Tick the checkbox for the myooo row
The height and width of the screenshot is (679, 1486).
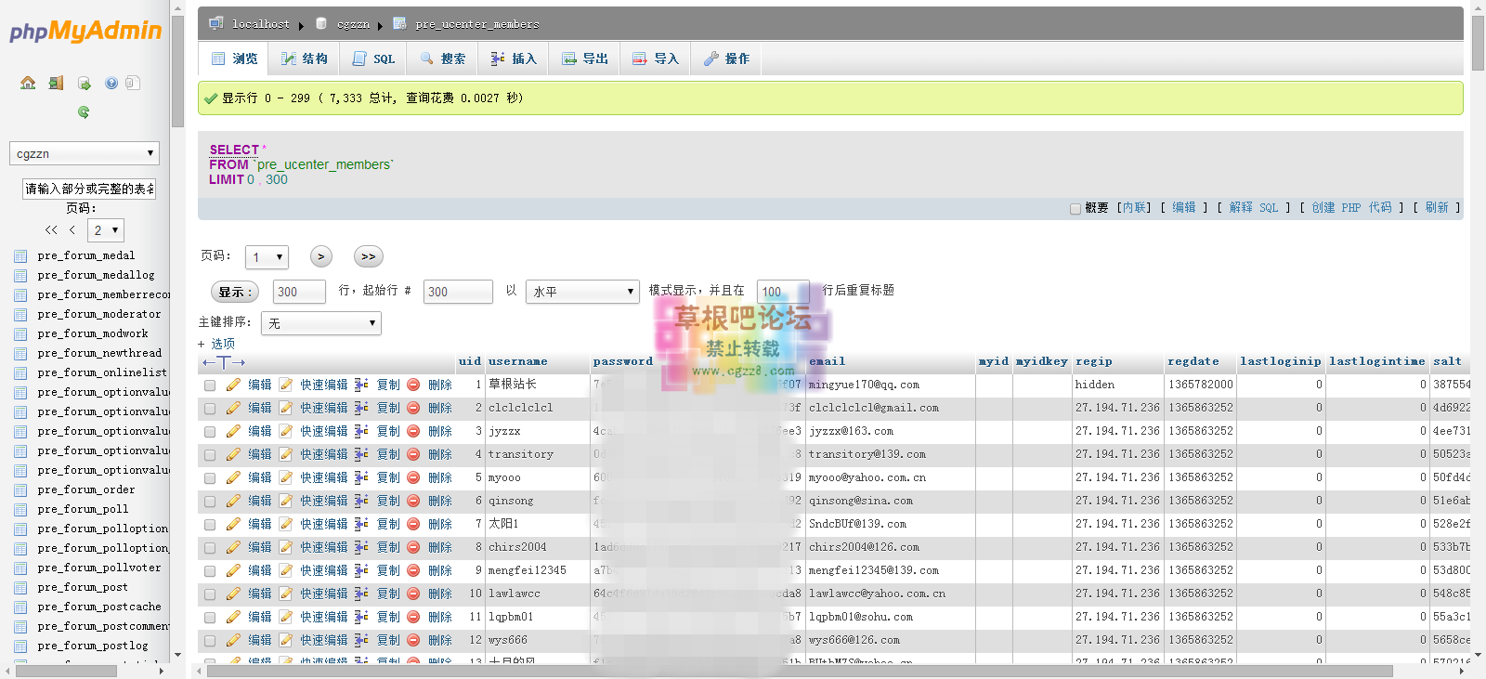coord(210,478)
